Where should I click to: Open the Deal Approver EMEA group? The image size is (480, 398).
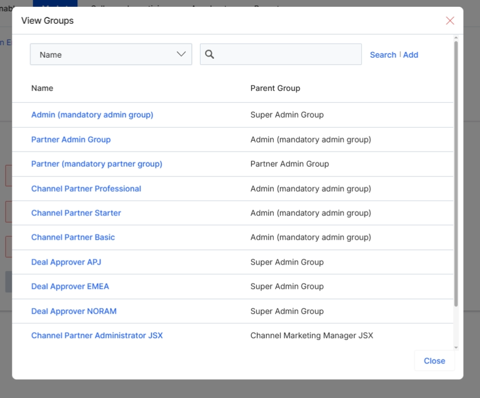coord(70,286)
